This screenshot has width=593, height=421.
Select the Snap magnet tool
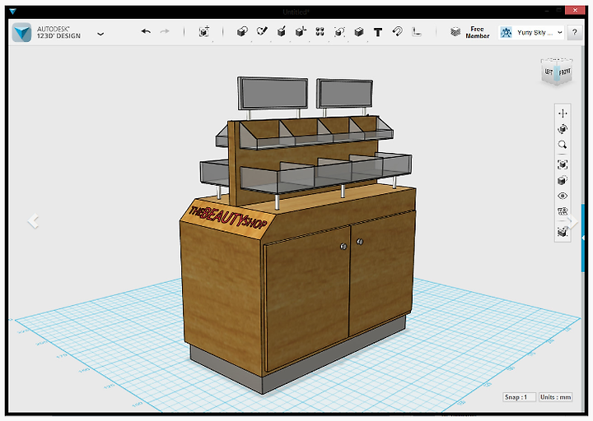point(397,32)
